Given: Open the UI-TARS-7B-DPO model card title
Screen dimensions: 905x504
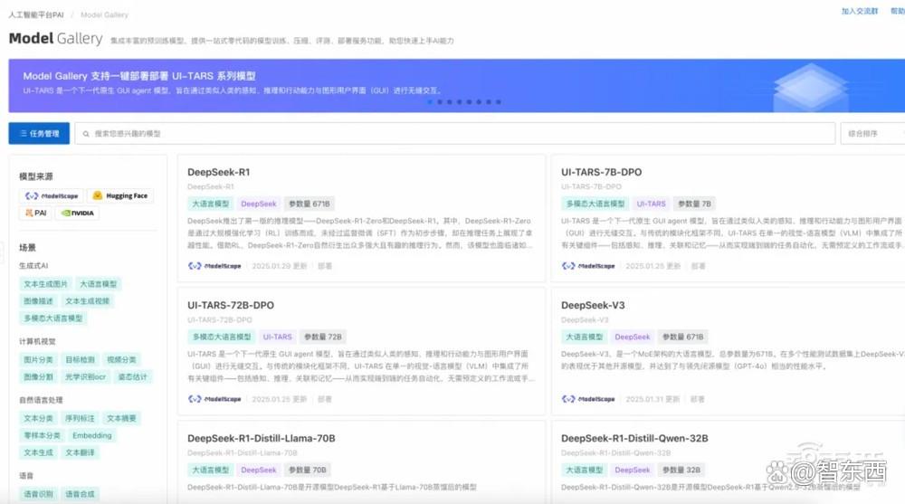Looking at the screenshot, I should click(x=602, y=172).
